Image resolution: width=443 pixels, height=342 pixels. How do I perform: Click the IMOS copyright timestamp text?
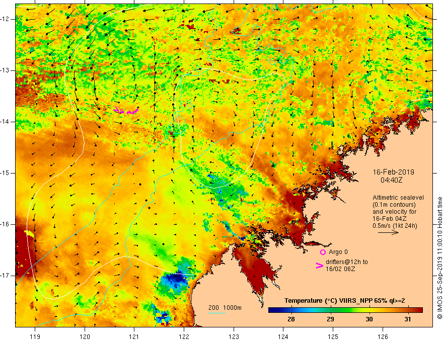439,258
